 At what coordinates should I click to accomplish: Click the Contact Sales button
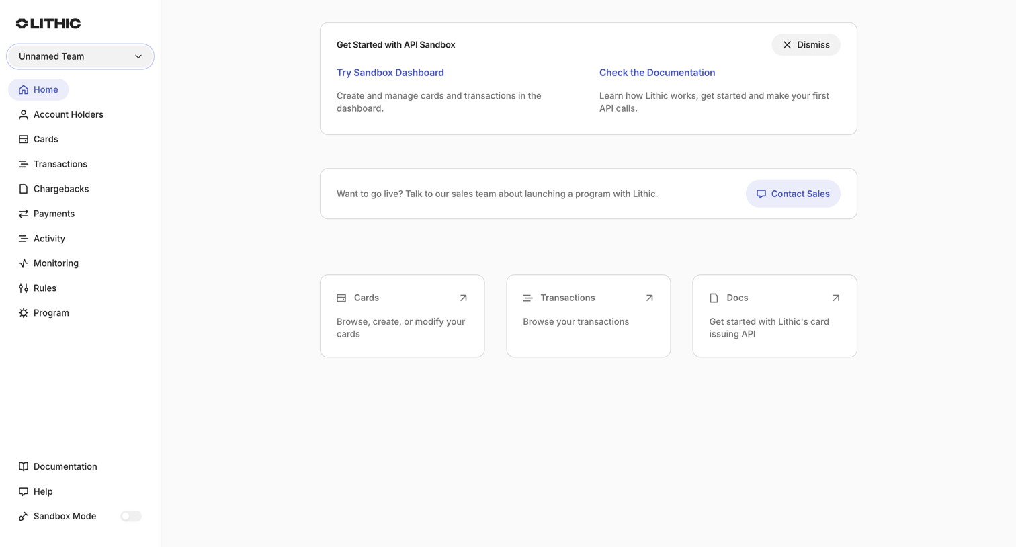click(793, 194)
